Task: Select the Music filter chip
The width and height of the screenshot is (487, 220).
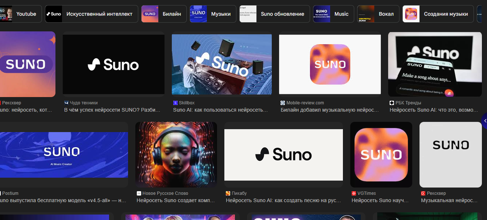Action: [333, 14]
